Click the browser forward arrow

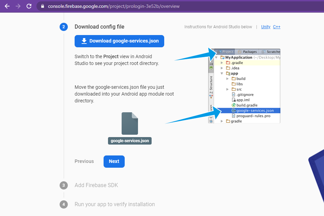coord(18,6)
